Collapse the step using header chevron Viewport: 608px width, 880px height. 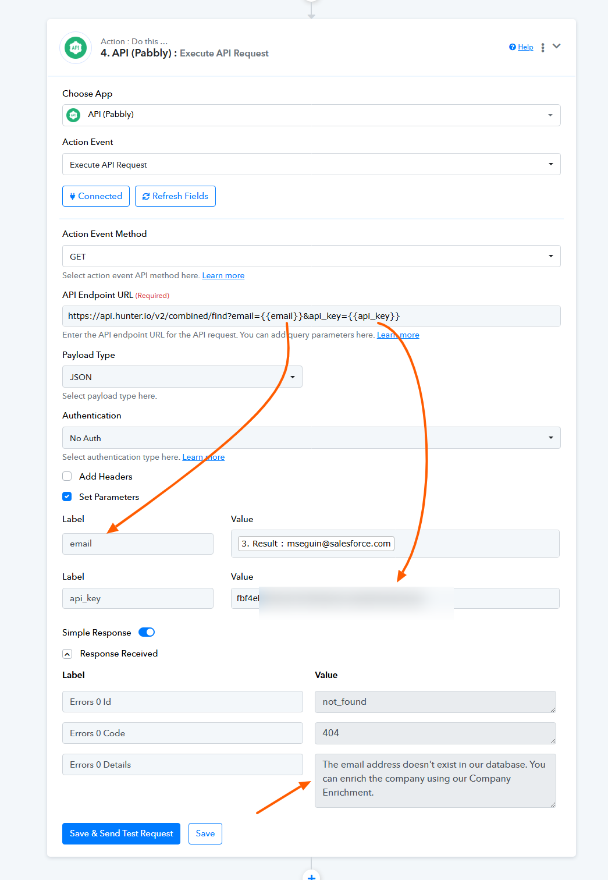coord(557,47)
